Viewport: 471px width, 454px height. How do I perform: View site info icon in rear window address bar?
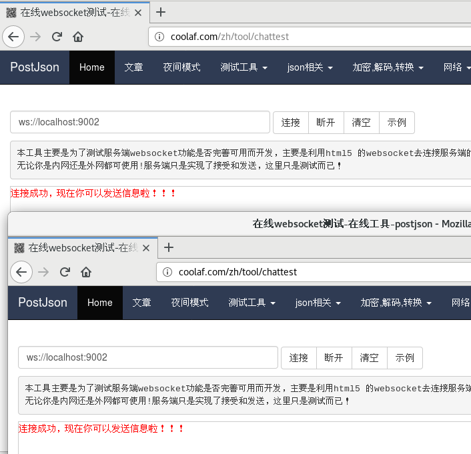(159, 37)
